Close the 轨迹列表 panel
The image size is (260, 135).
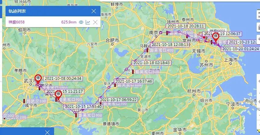[x=94, y=11]
